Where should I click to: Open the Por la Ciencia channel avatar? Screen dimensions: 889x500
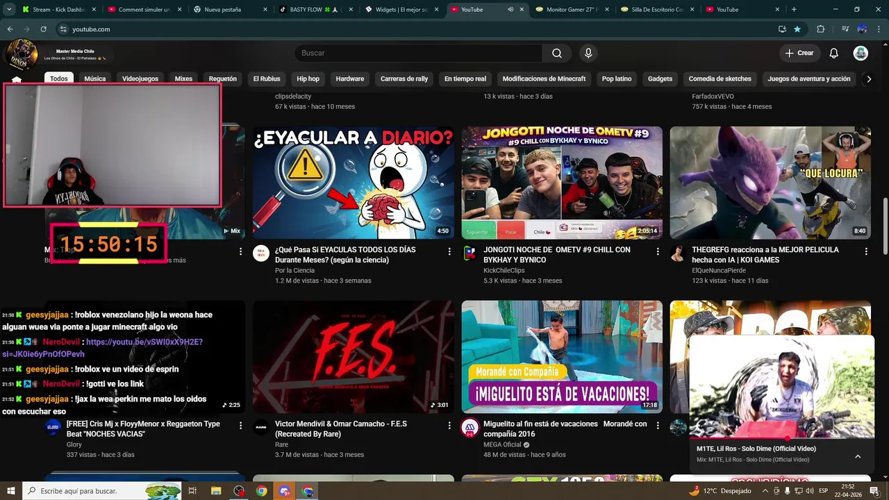tap(261, 253)
